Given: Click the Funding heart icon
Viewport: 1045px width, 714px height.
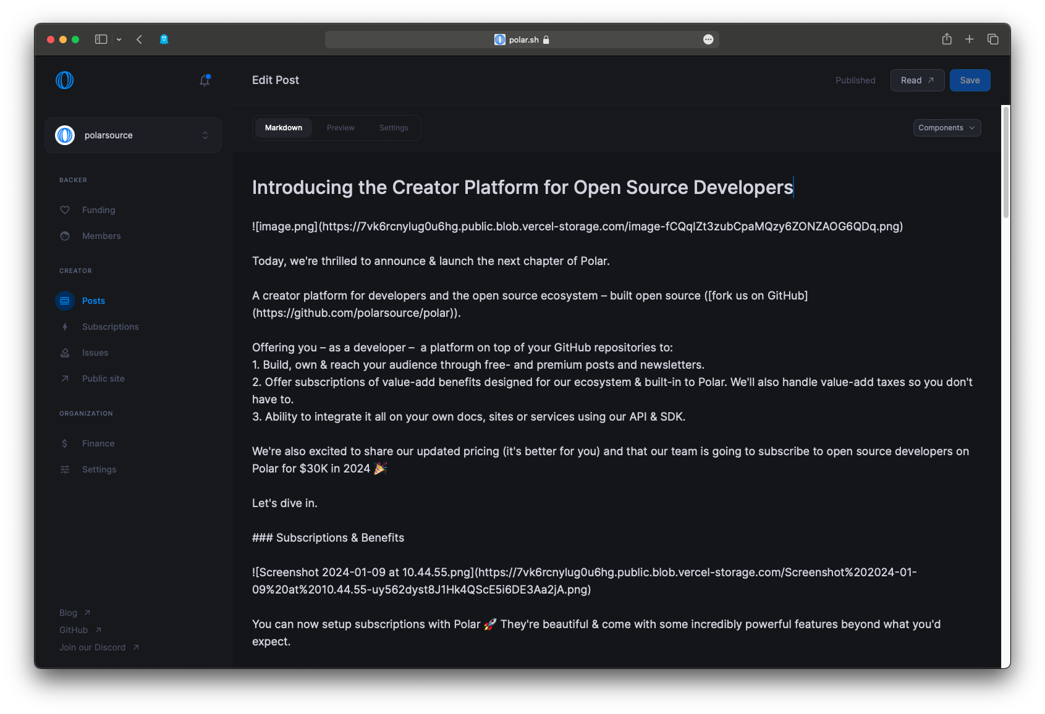Looking at the screenshot, I should 65,210.
